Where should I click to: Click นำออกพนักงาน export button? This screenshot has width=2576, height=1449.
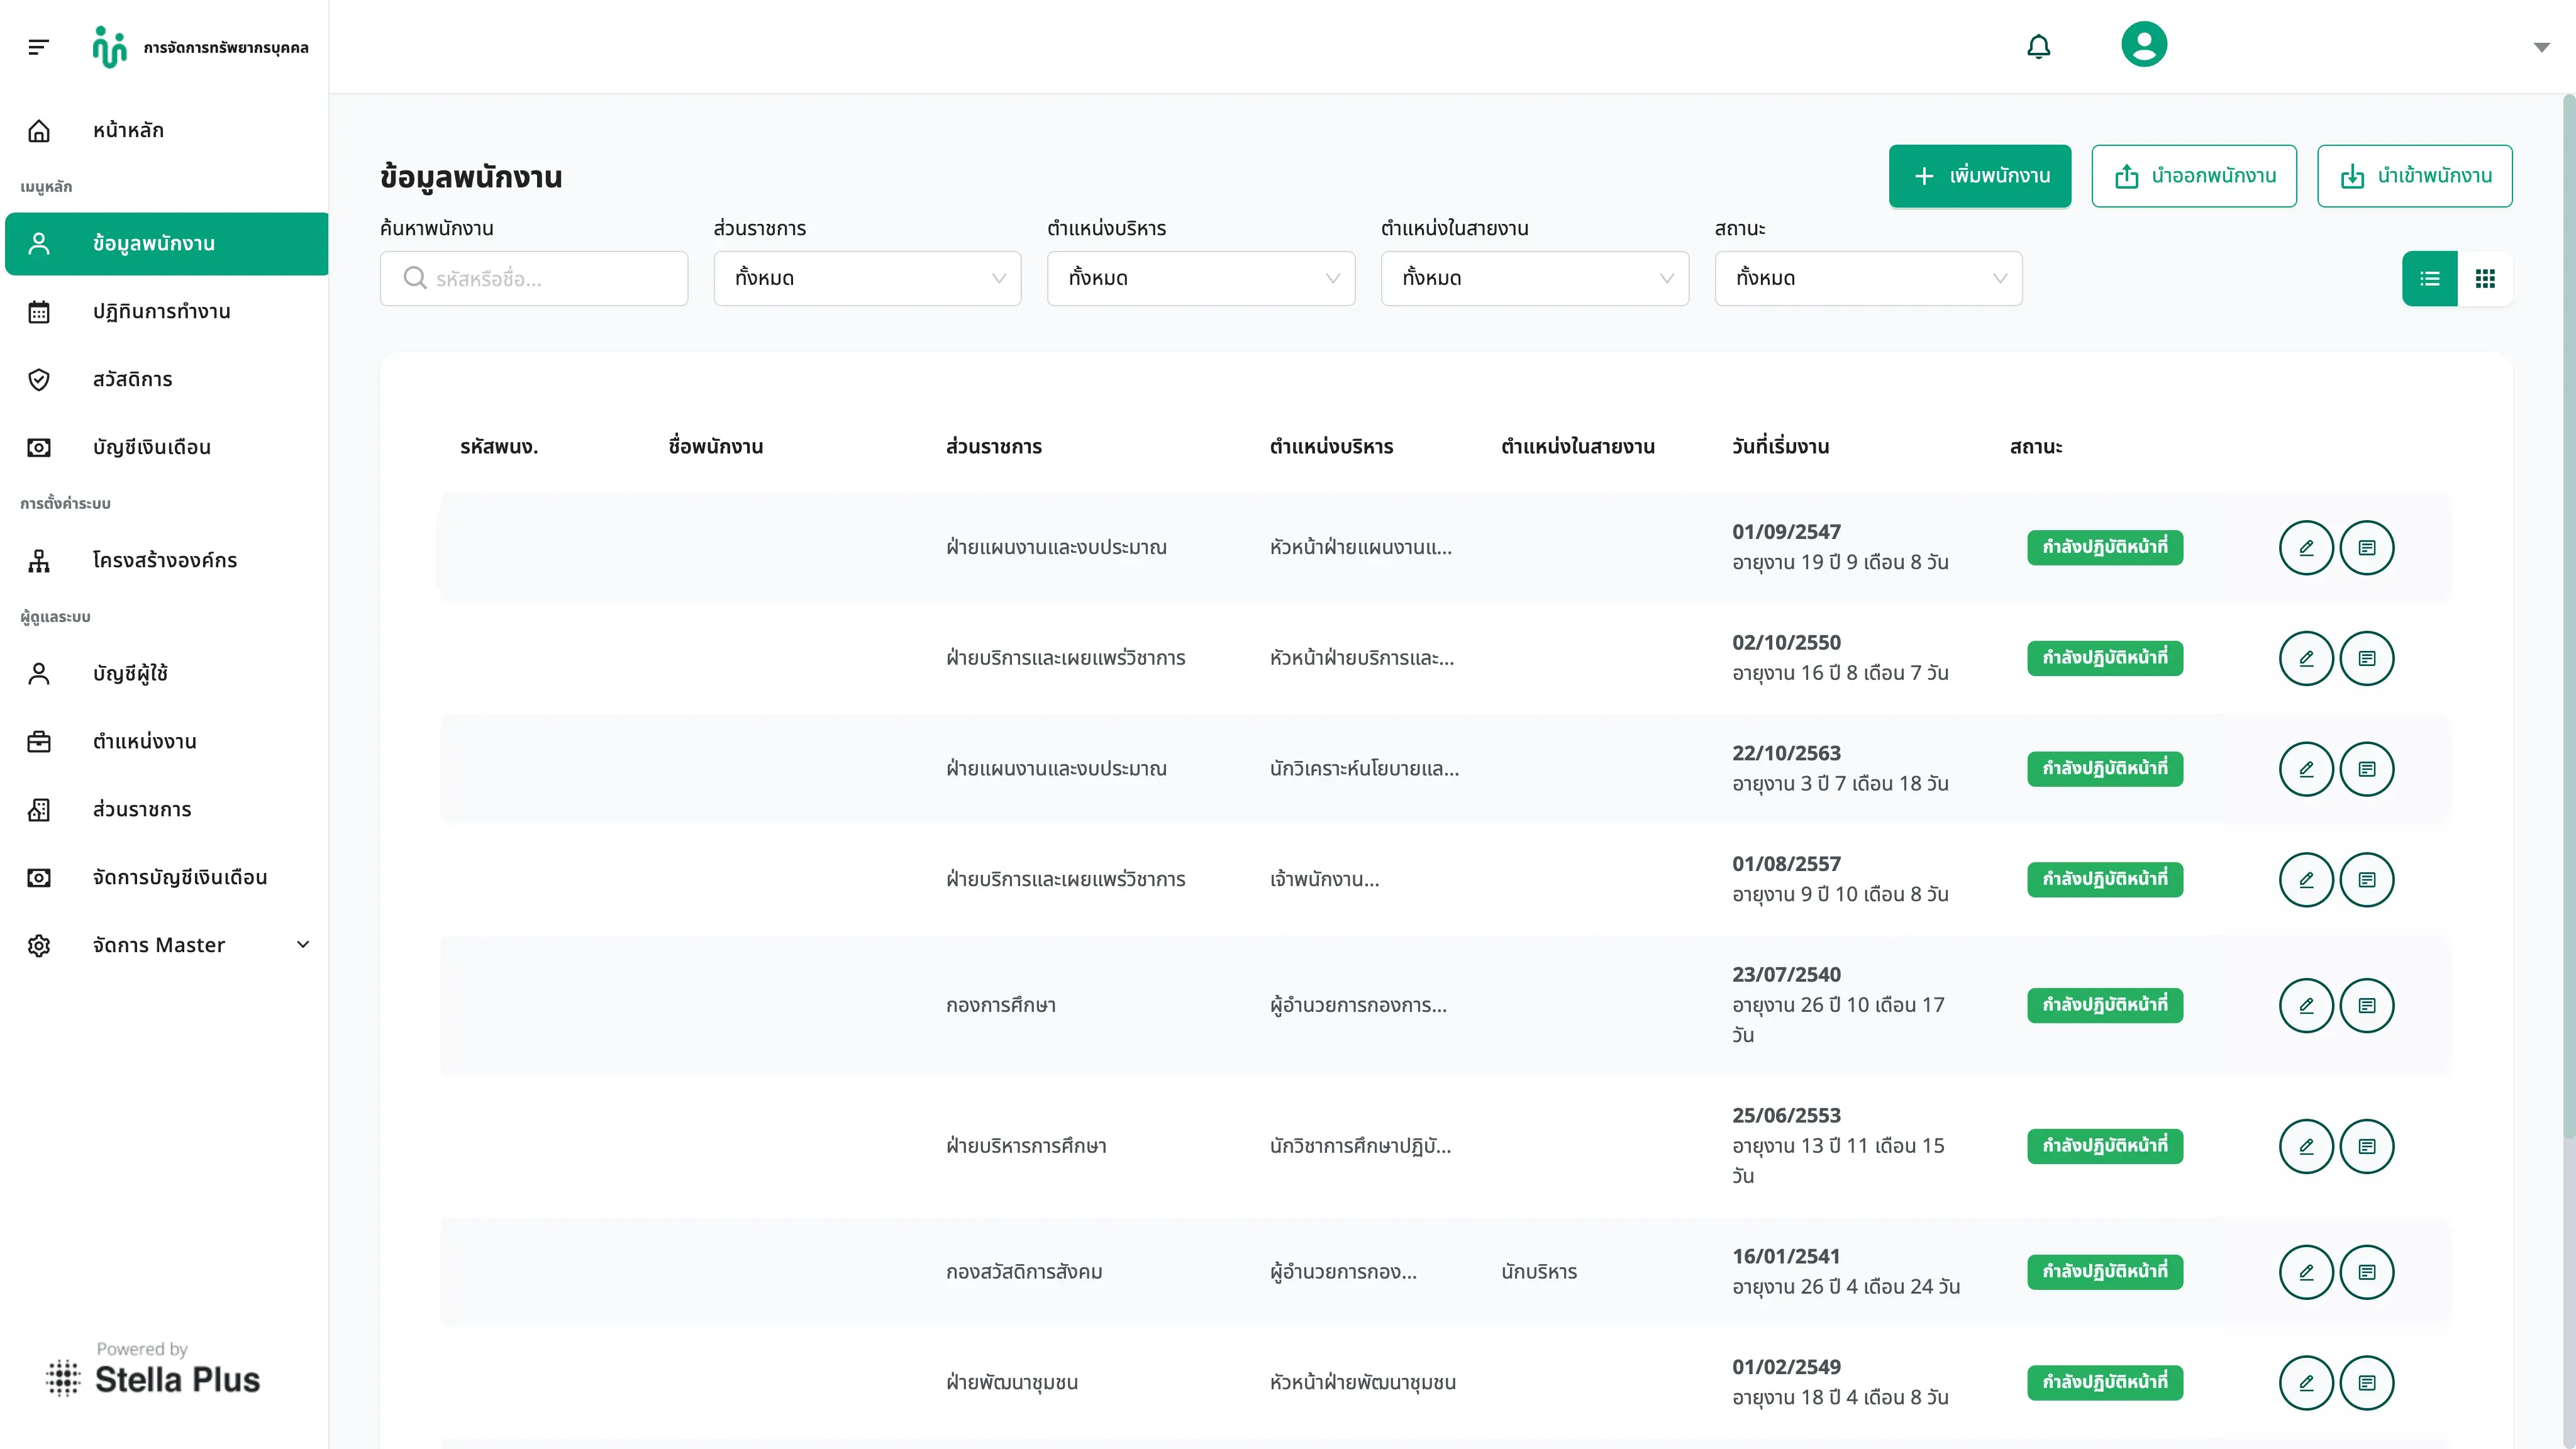(2194, 176)
